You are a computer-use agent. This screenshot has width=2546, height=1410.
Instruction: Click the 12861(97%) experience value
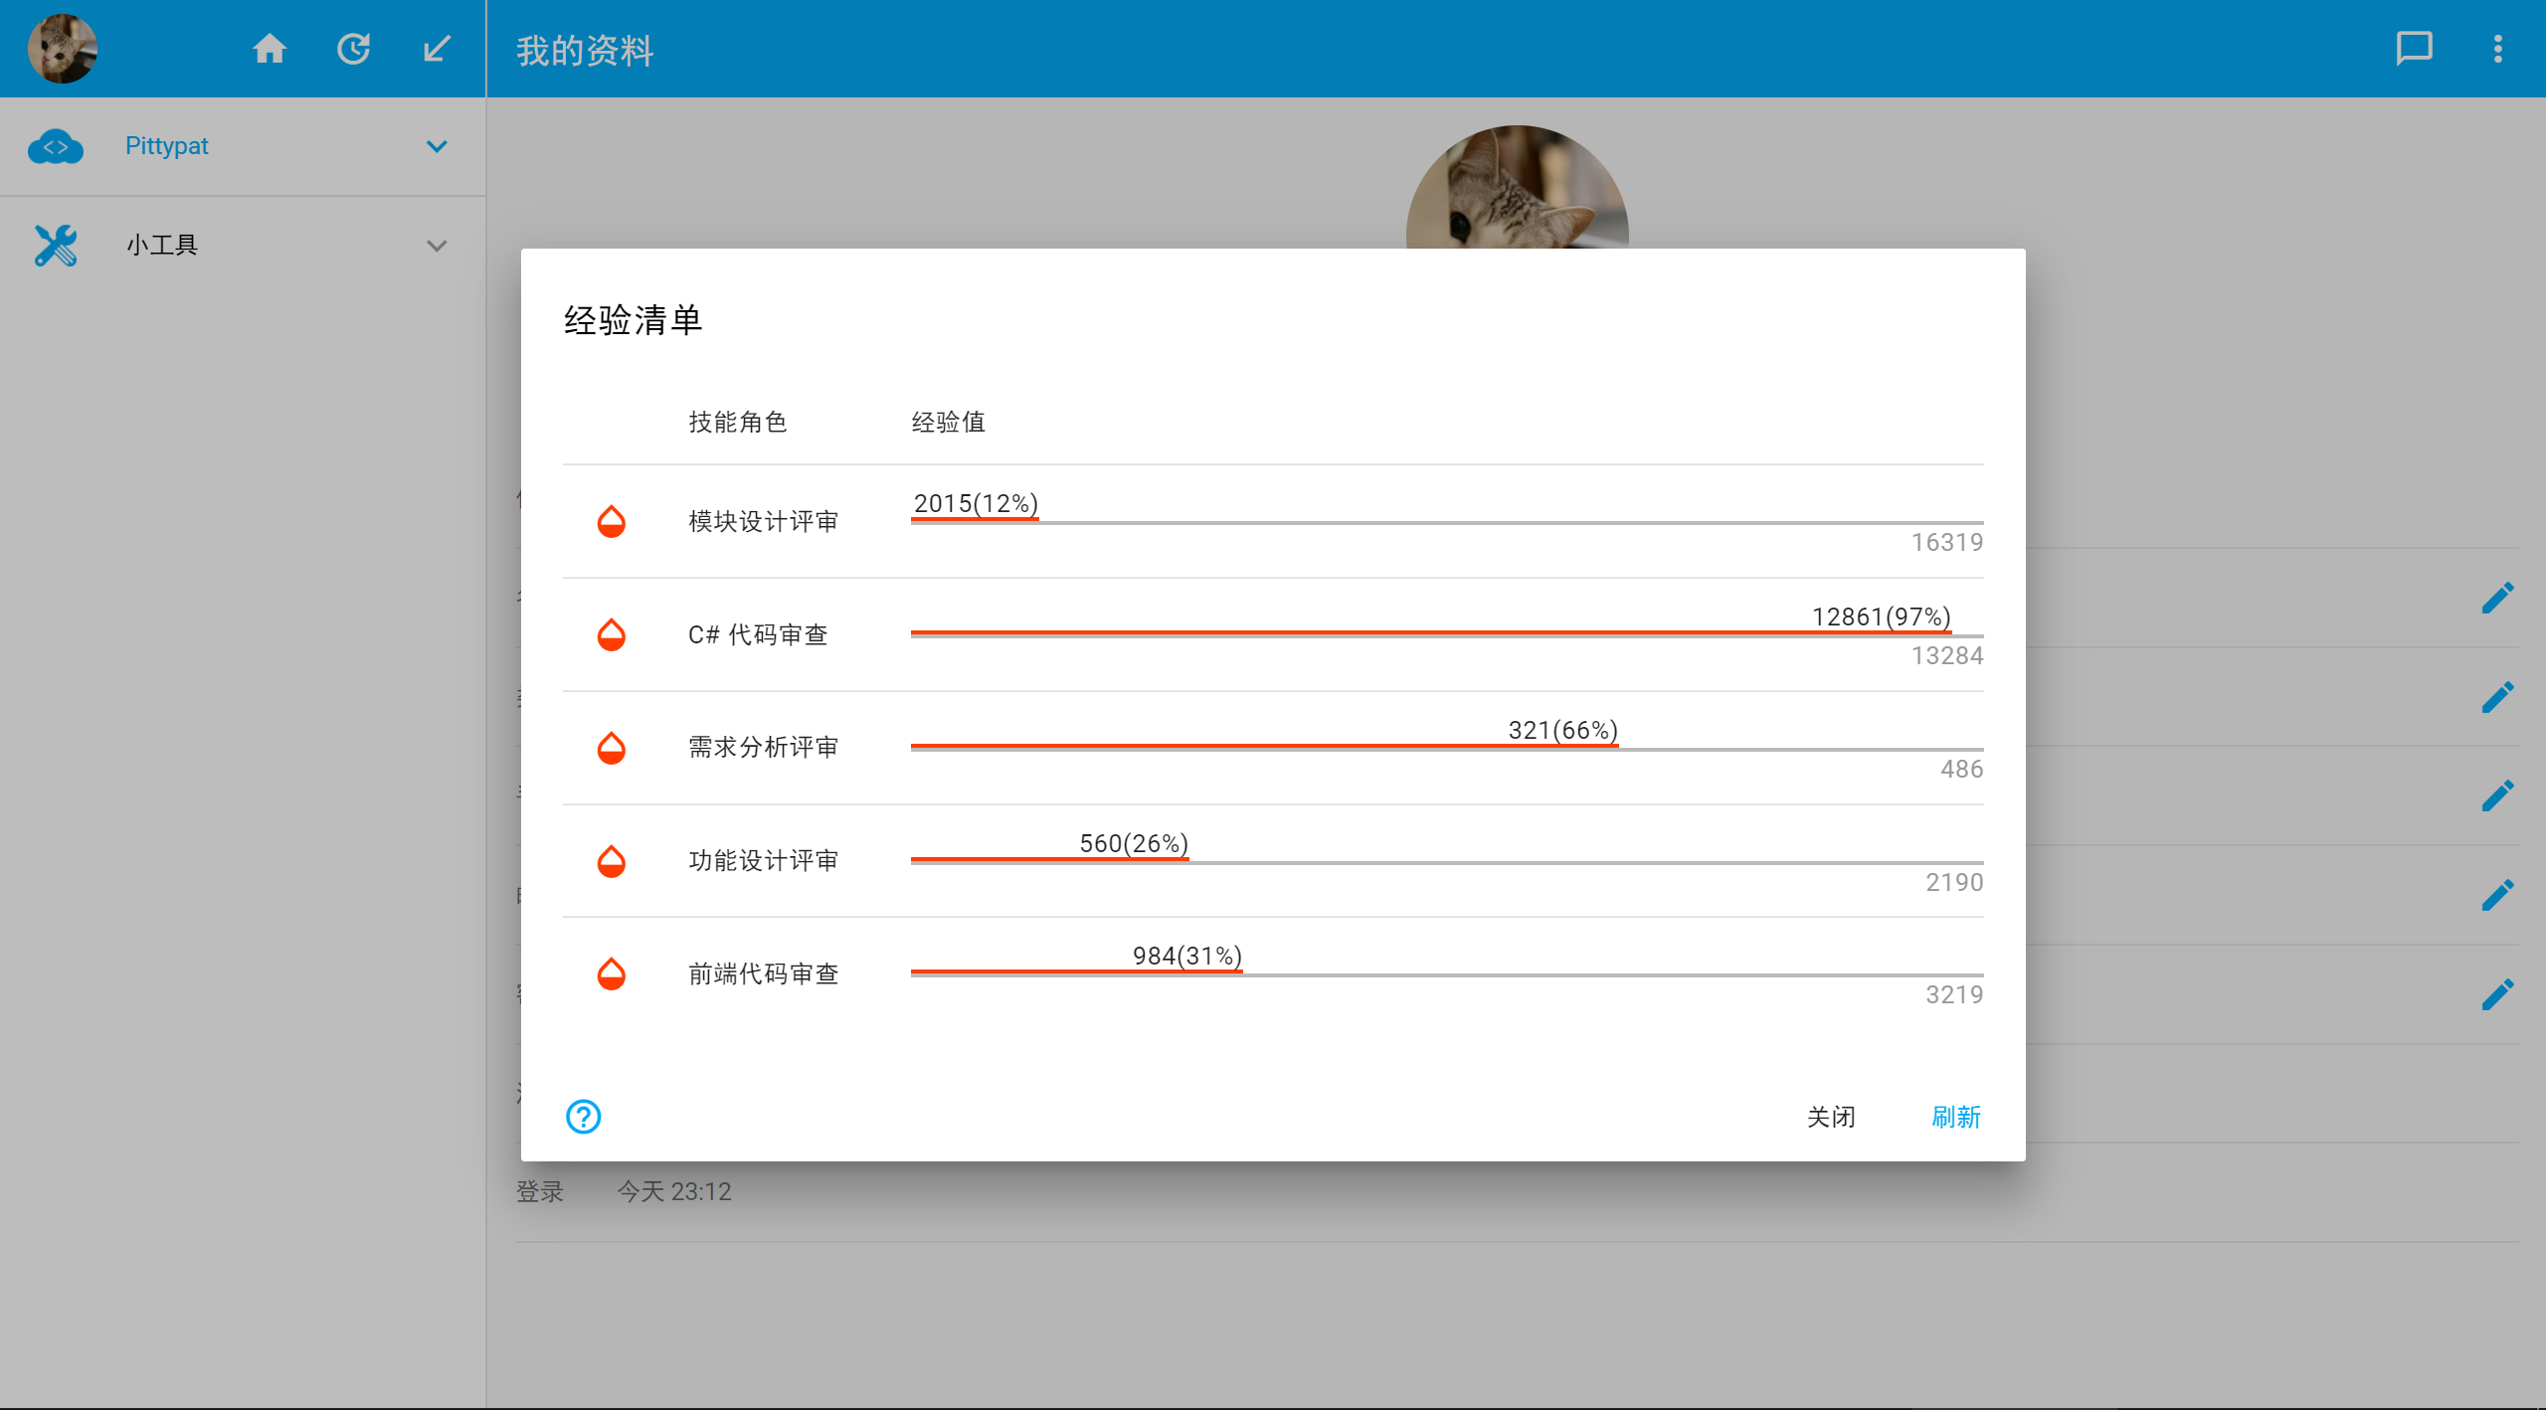[x=1881, y=617]
